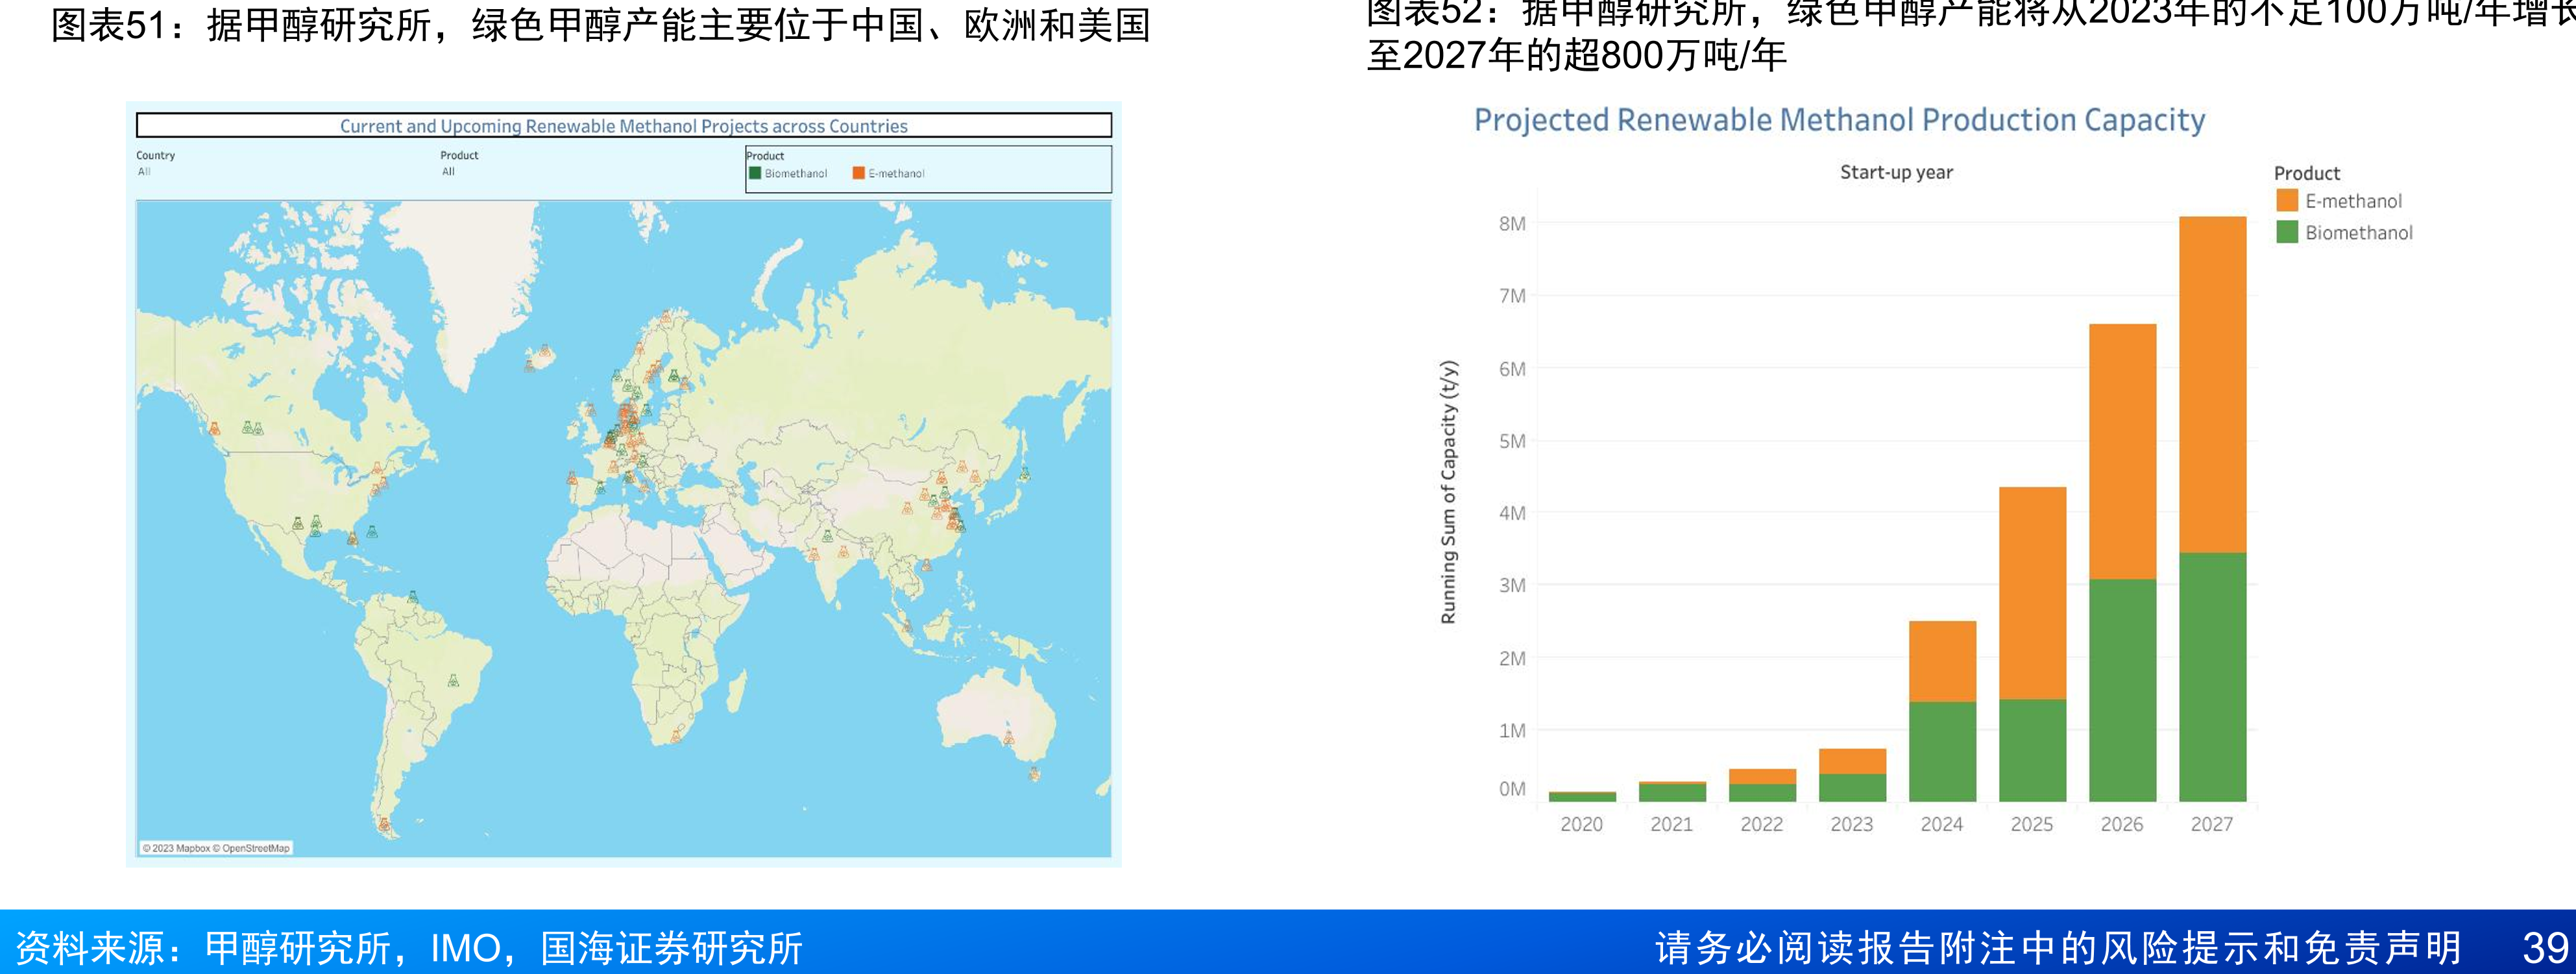Click the green Biomethanol segment of the 2027 bar
Screen dimensions: 2576x974
tap(2212, 677)
